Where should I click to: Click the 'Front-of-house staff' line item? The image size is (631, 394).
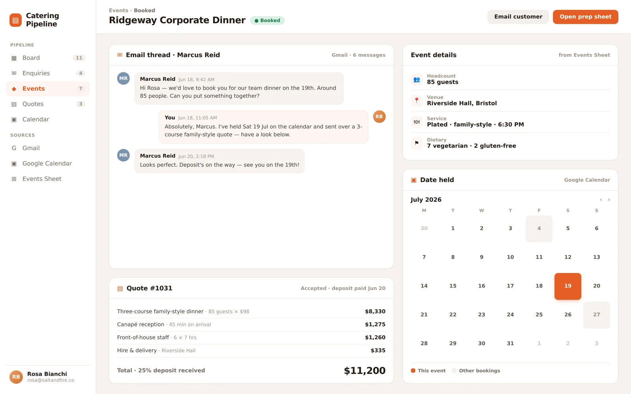pyautogui.click(x=251, y=338)
